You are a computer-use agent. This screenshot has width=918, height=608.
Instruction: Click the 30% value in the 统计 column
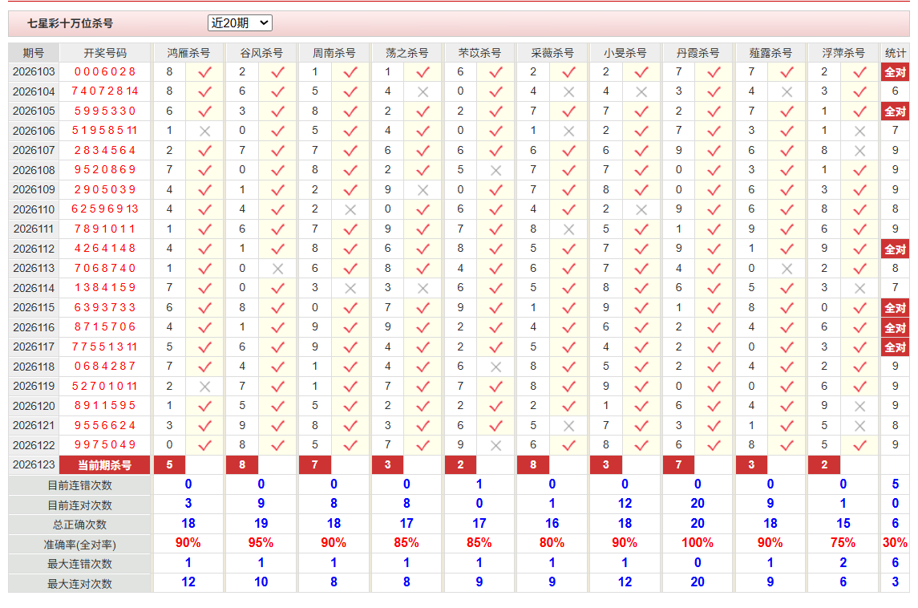896,543
